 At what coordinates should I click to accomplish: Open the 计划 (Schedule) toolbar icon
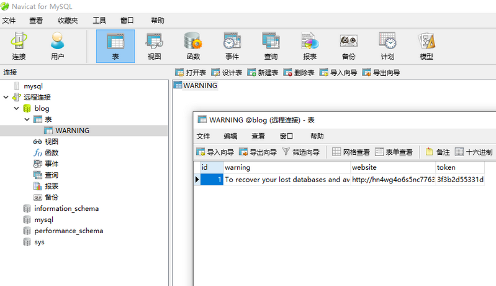click(387, 46)
